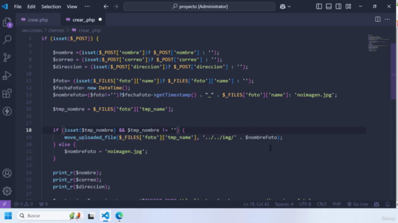398x223 pixels.
Task: Click the ports forwarded status item
Action: (x=44, y=204)
